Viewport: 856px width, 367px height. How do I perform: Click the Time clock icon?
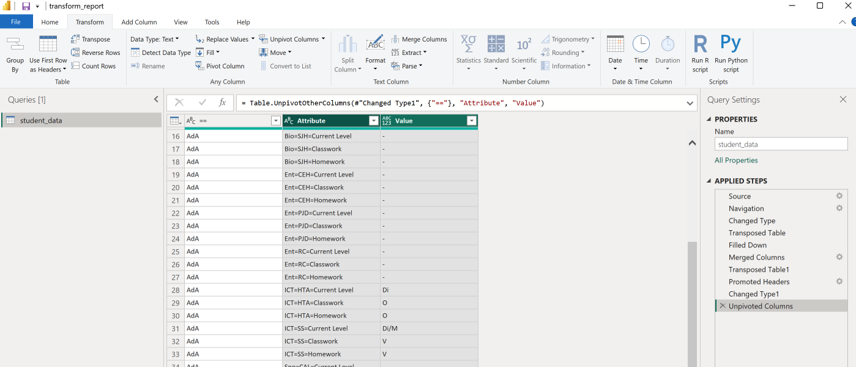[x=641, y=44]
